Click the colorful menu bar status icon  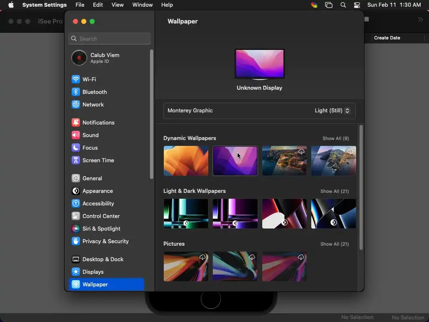[x=314, y=5]
